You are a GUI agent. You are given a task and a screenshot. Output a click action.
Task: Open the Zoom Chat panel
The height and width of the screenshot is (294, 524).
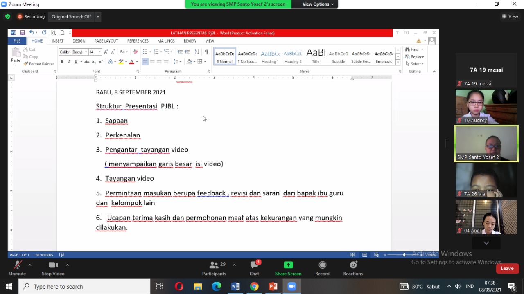[x=254, y=268]
